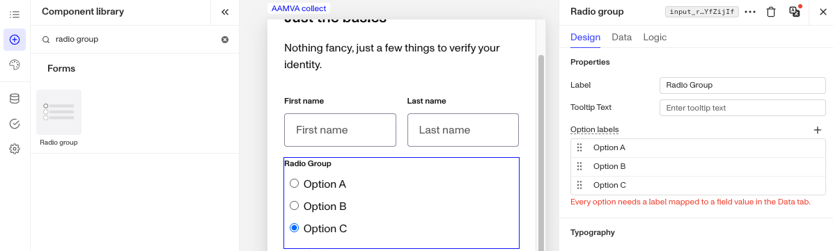
Task: Open the database icon in left sidebar
Action: click(x=15, y=99)
